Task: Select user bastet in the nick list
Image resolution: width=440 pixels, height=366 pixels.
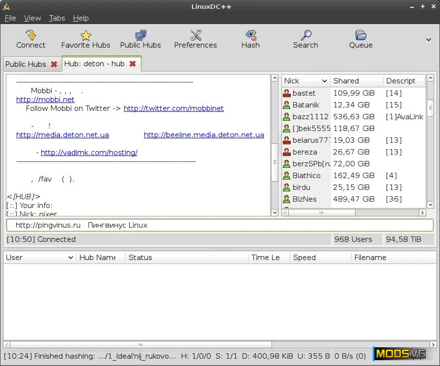Action: pyautogui.click(x=304, y=93)
